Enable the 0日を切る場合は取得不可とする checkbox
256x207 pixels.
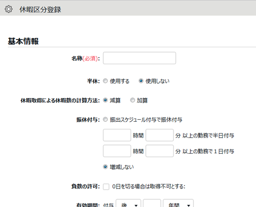pos(106,186)
